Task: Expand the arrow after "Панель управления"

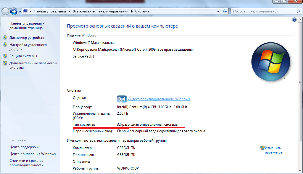Action: click(70, 12)
